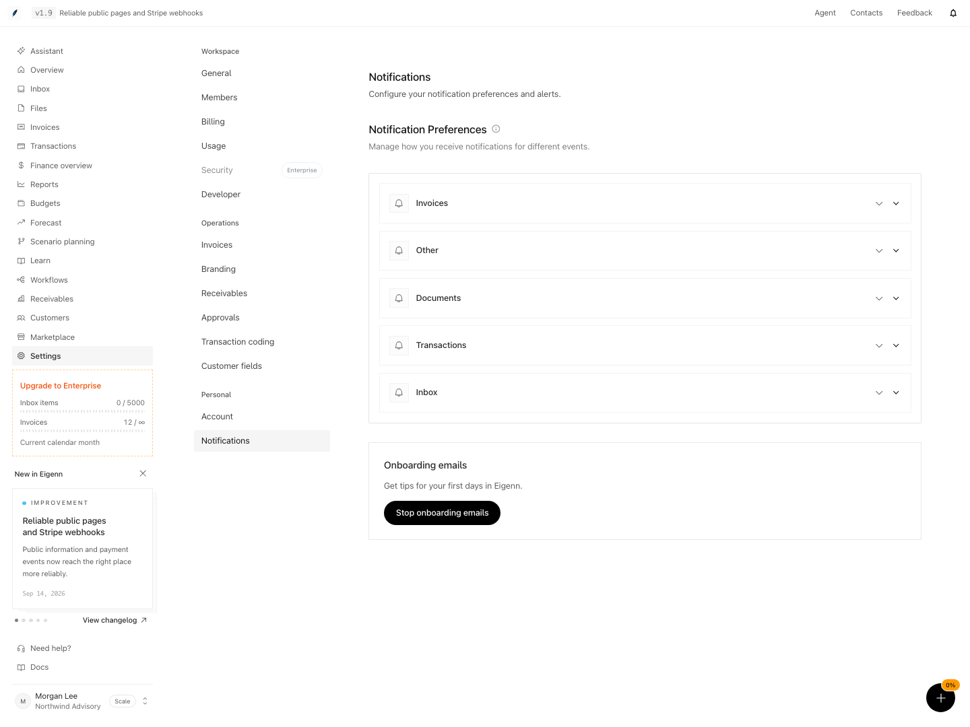Click the lighter left chevron in the Transactions row

(879, 345)
